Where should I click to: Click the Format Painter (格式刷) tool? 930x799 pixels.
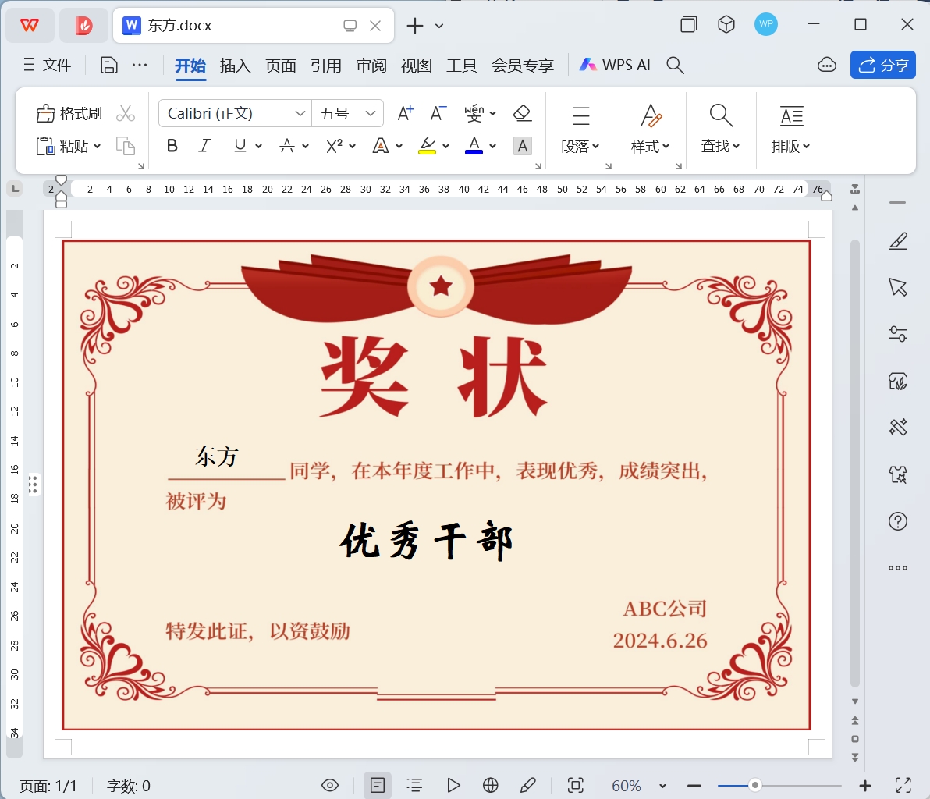[69, 114]
